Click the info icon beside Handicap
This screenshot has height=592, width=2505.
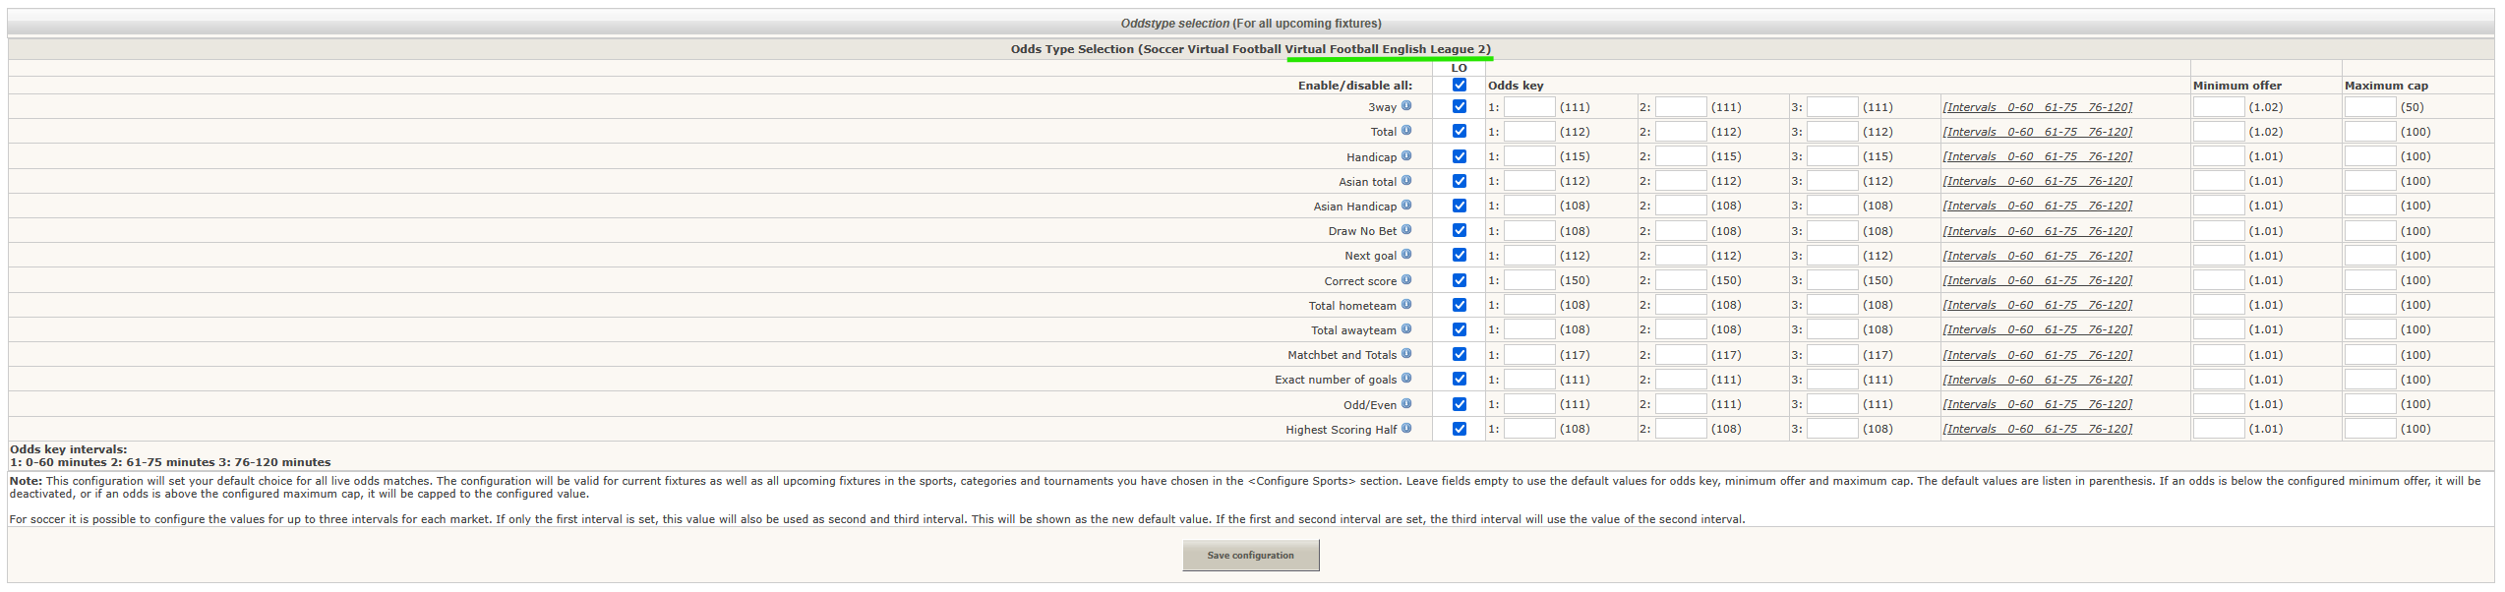coord(1406,156)
